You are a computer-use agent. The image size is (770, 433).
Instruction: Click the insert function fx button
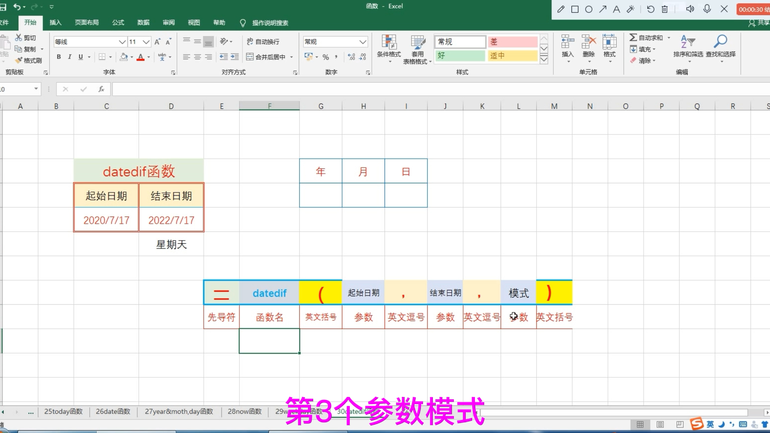click(x=101, y=89)
